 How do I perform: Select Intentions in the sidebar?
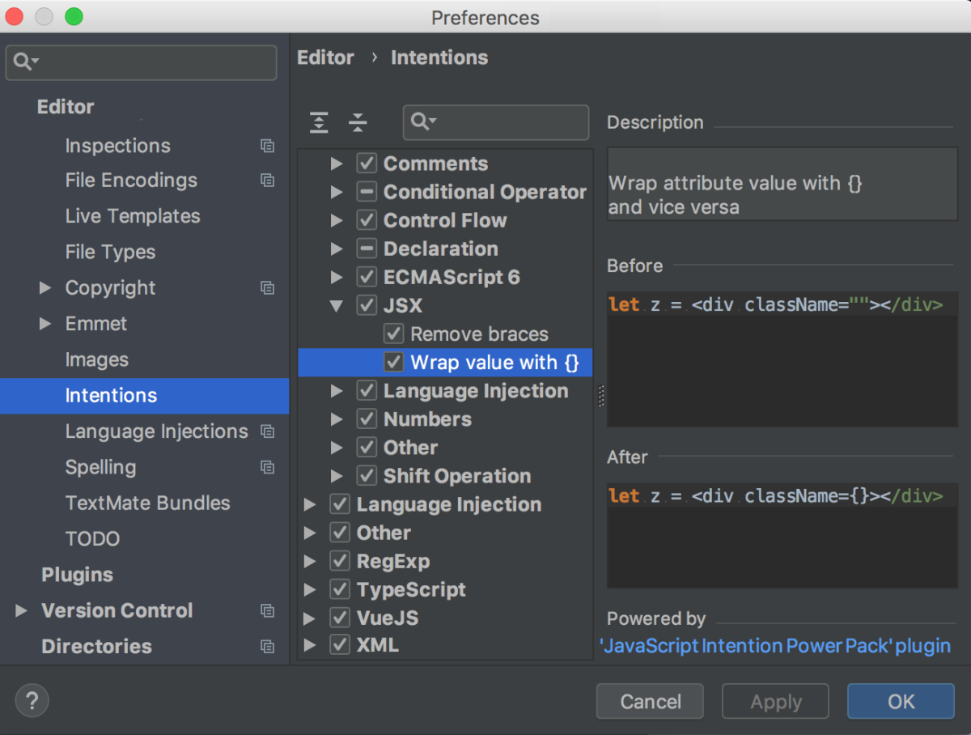[144, 395]
